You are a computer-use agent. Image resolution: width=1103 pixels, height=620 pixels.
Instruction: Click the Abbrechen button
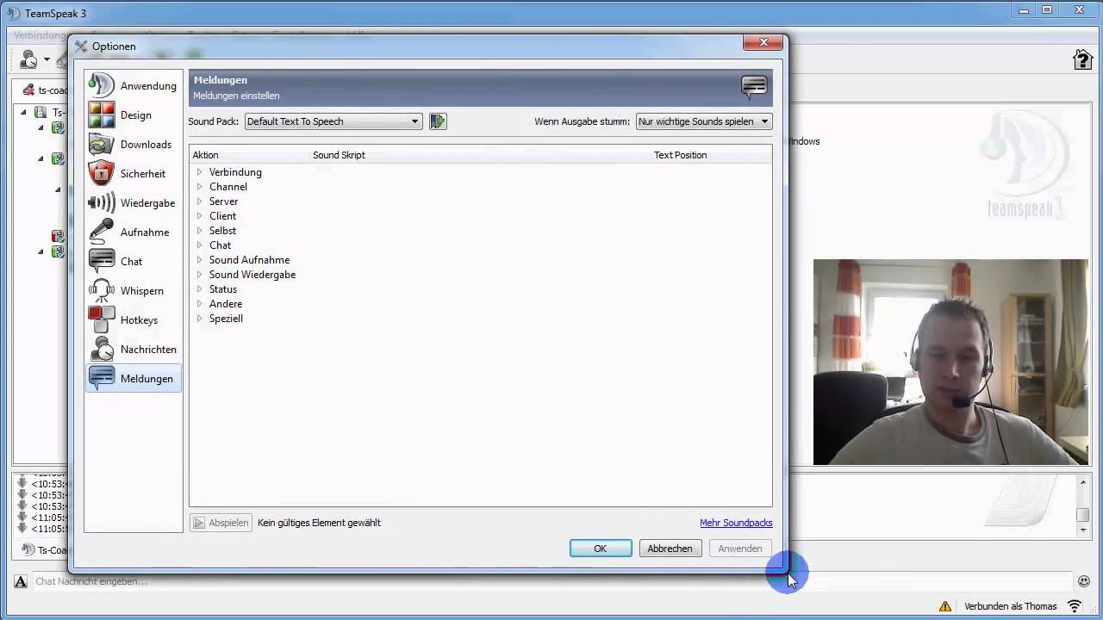point(670,549)
